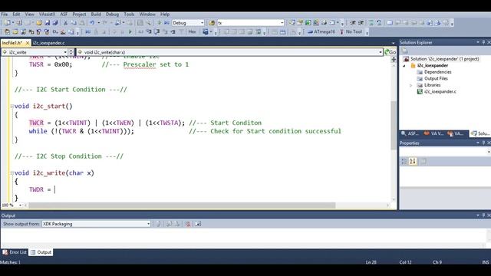Click the Error List tab icon
This screenshot has height=276, width=491.
tap(5, 252)
